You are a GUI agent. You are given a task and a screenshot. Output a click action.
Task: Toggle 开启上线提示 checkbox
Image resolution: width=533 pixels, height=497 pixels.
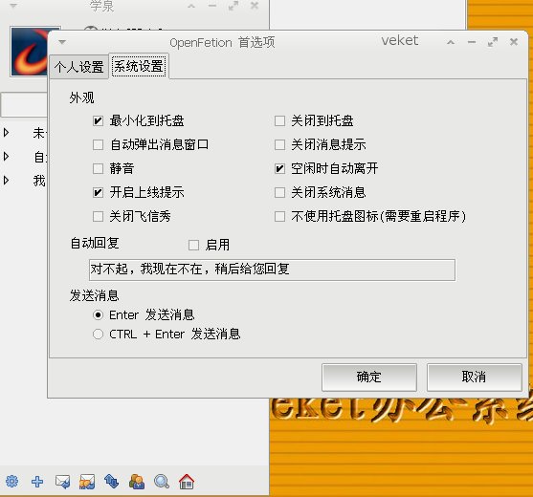point(98,193)
